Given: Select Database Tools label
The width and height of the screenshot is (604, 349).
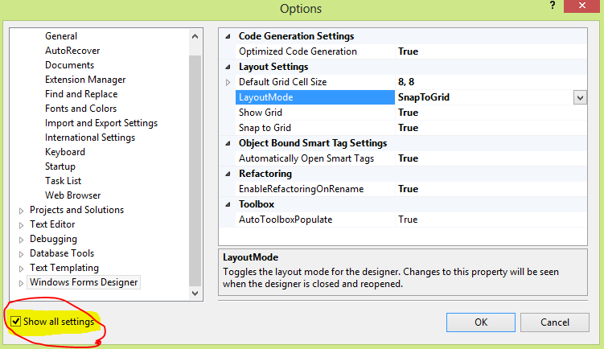Looking at the screenshot, I should tap(62, 253).
